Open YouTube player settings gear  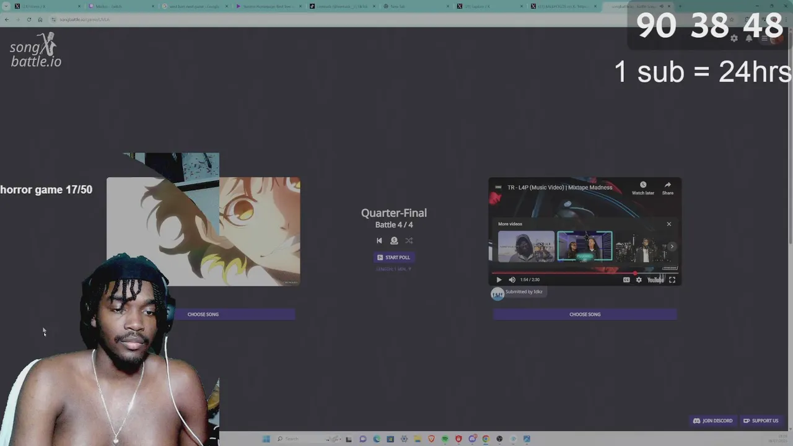(x=639, y=279)
